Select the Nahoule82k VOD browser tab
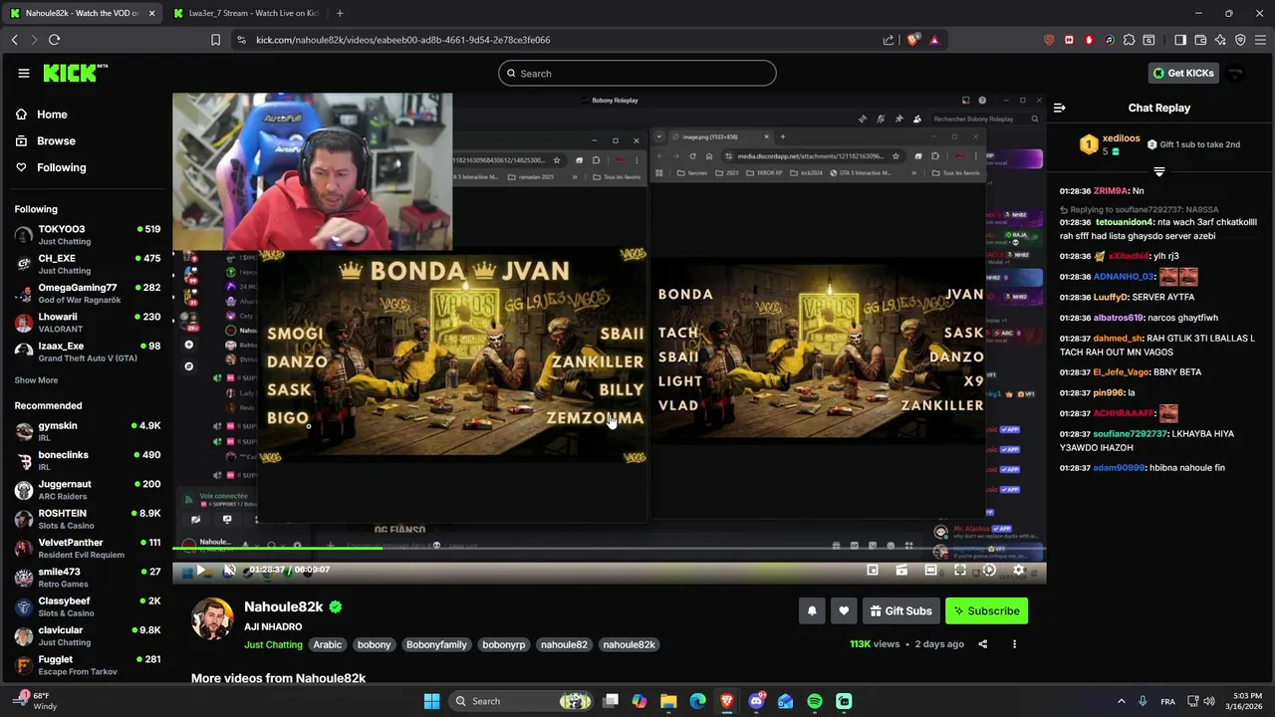The image size is (1275, 717). [82, 13]
